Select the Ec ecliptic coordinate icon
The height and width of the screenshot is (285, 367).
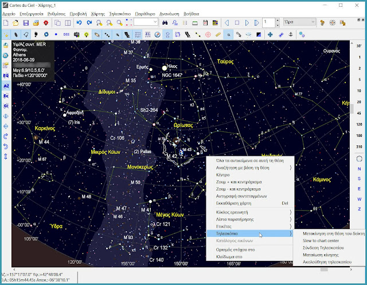pyautogui.click(x=6, y=96)
